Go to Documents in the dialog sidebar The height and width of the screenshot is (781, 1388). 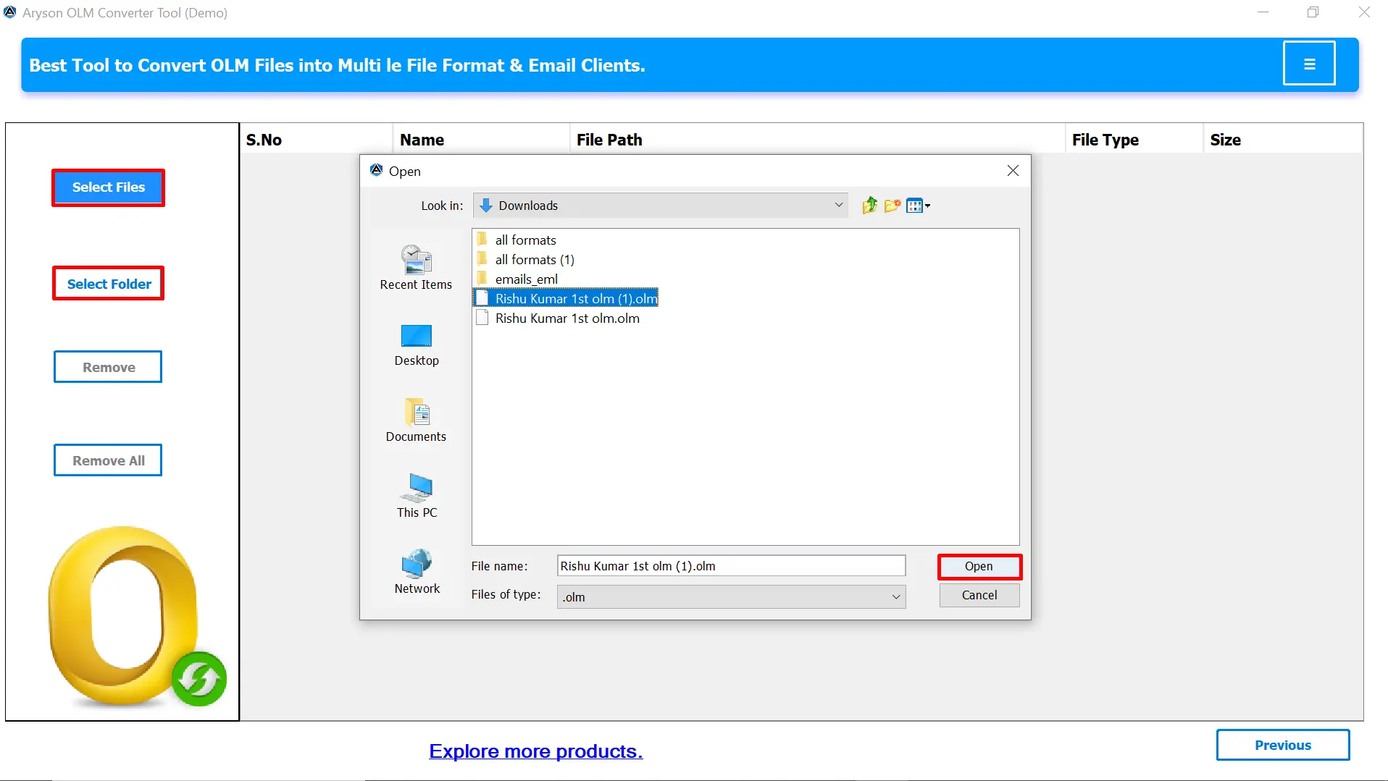(x=416, y=421)
